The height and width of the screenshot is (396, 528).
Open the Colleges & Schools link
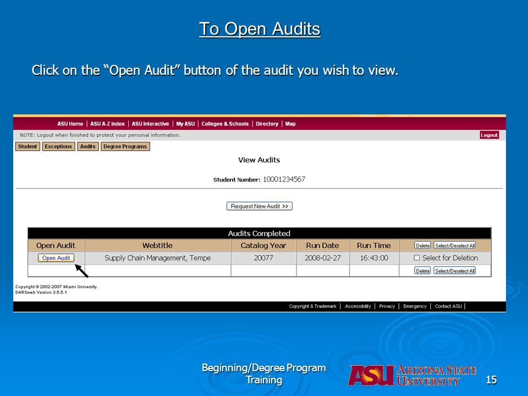tap(225, 124)
